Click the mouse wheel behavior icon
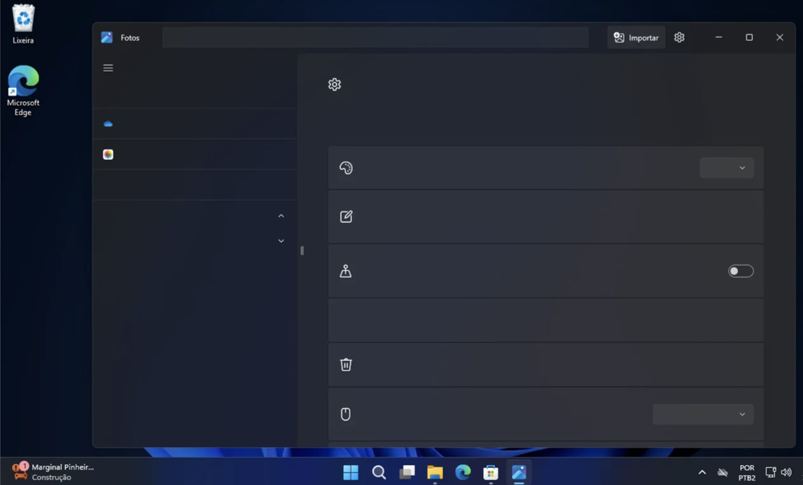Screen dimensions: 803x485 pyautogui.click(x=346, y=413)
